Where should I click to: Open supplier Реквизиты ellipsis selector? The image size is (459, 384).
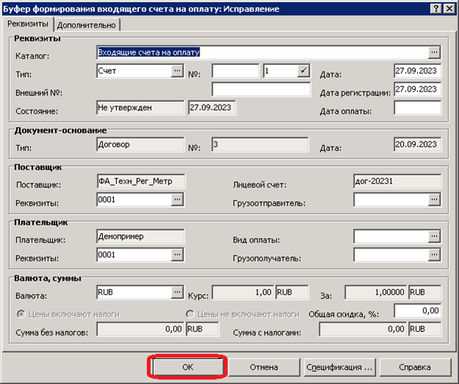pos(177,199)
